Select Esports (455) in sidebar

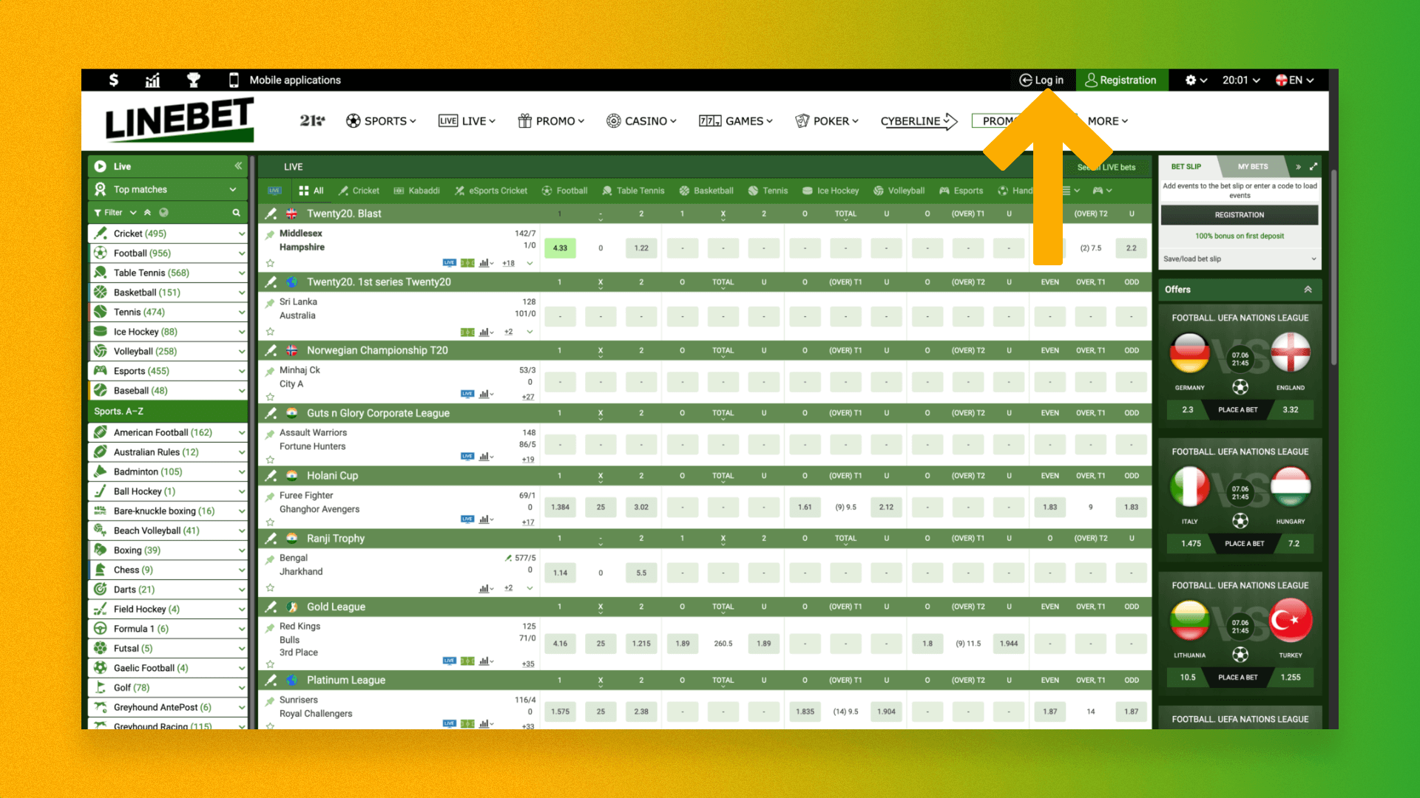click(x=168, y=371)
